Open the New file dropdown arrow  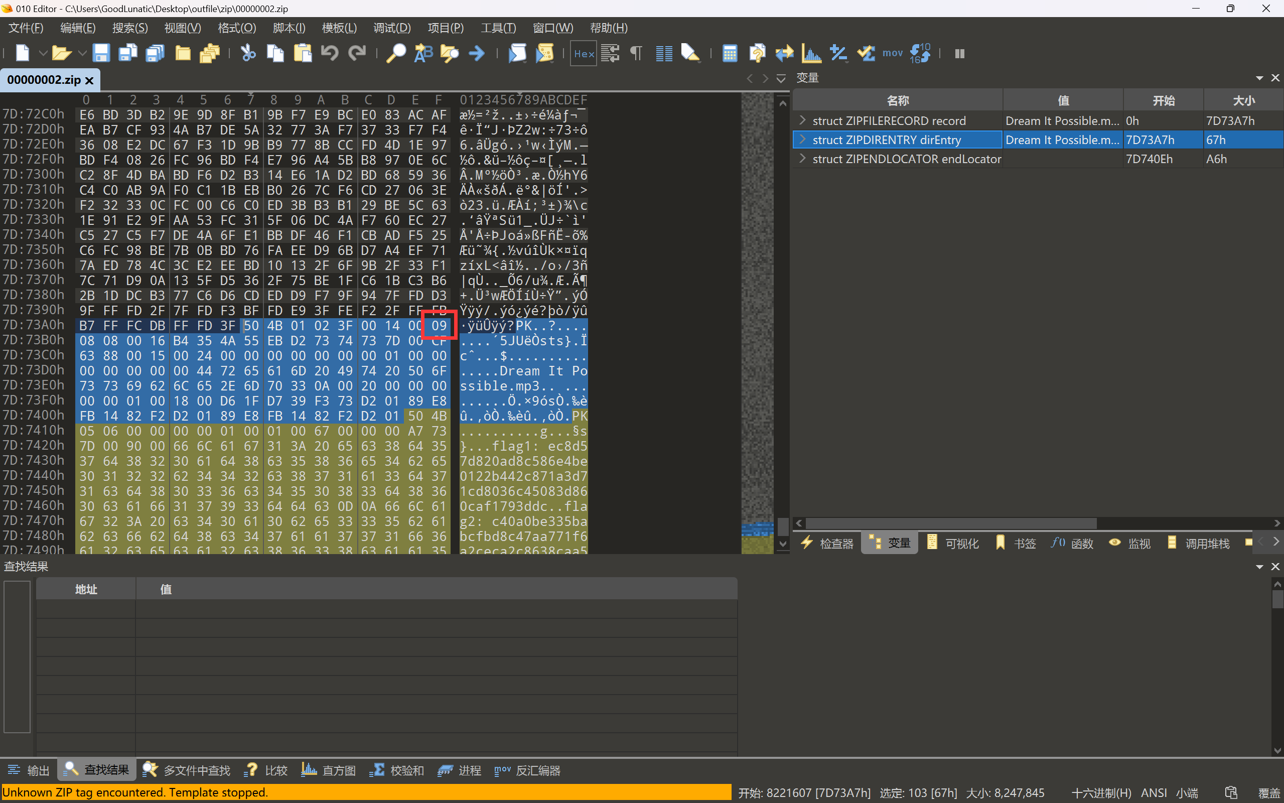43,53
